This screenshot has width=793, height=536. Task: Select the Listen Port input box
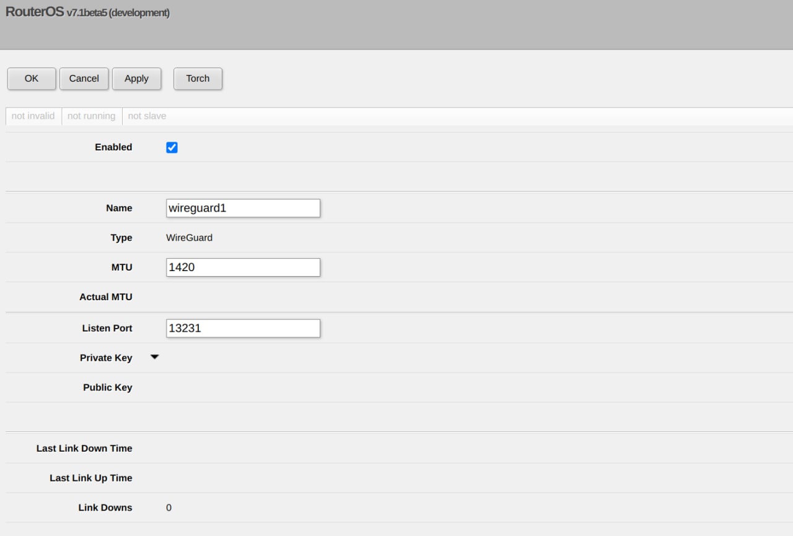point(243,328)
